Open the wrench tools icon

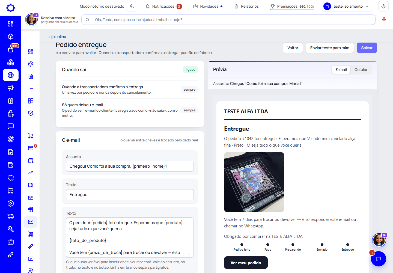point(11,229)
